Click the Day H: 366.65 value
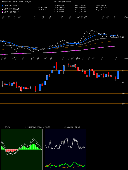Screen dimensions: 128x170 (59, 8)
